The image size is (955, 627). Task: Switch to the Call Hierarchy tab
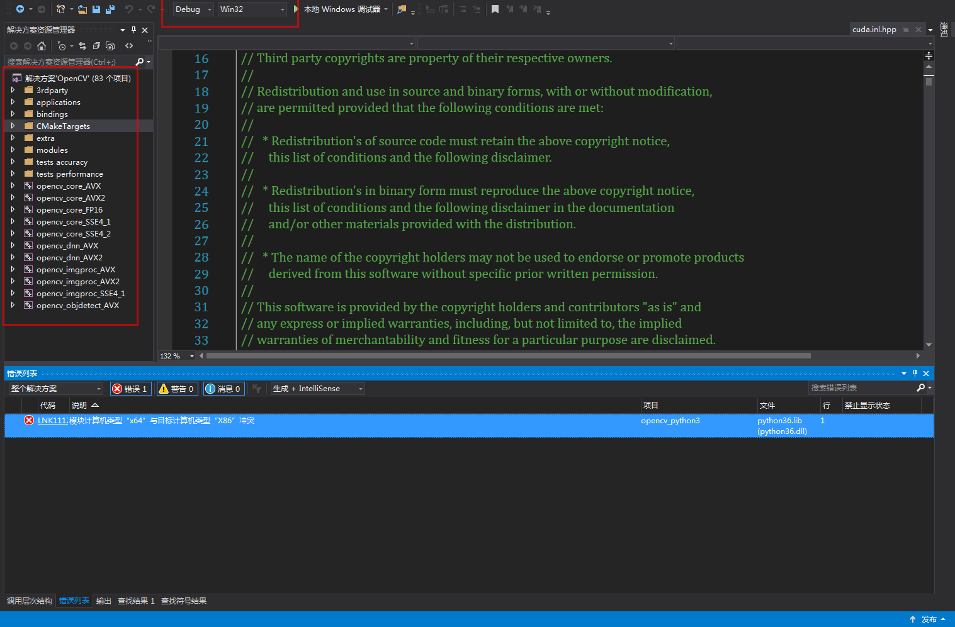[x=30, y=601]
